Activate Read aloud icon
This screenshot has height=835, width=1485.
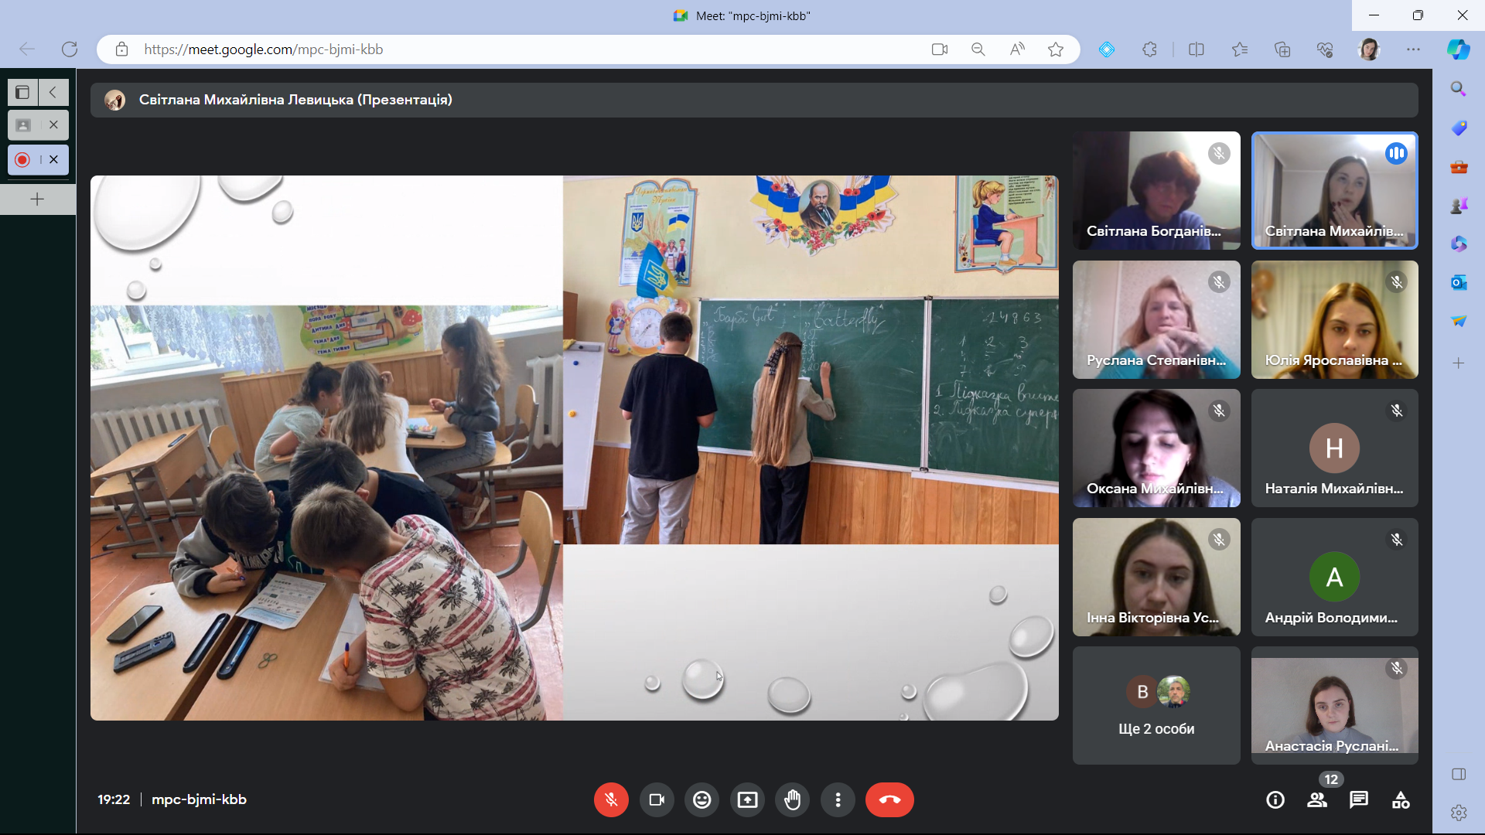[x=1017, y=49]
